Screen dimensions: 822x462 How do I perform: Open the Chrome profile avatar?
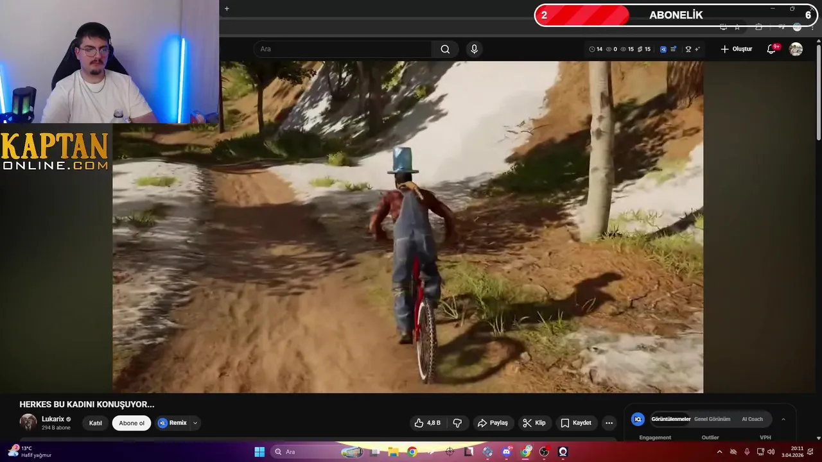[797, 27]
